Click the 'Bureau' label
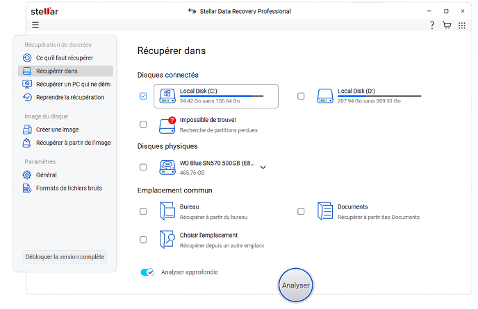478x309 pixels. 189,207
